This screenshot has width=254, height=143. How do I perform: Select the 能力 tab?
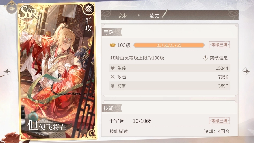pyautogui.click(x=155, y=15)
